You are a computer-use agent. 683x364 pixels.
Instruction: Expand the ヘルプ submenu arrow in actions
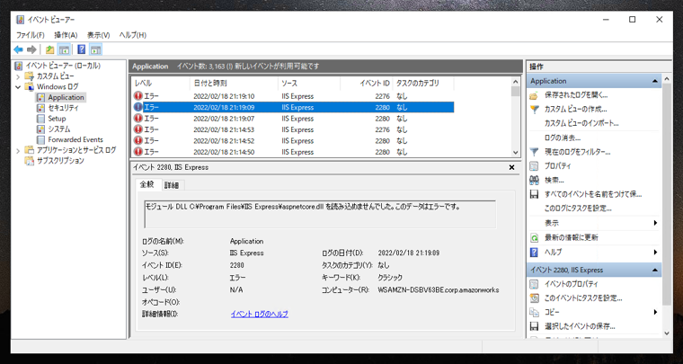point(655,252)
